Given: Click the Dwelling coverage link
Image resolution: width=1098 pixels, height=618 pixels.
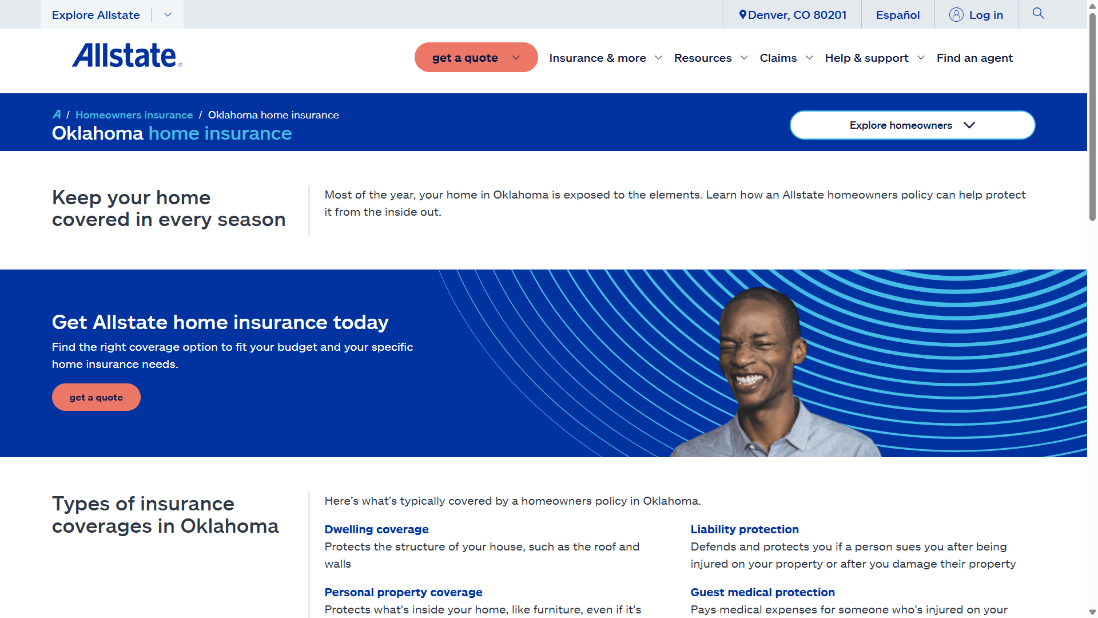Looking at the screenshot, I should [376, 529].
